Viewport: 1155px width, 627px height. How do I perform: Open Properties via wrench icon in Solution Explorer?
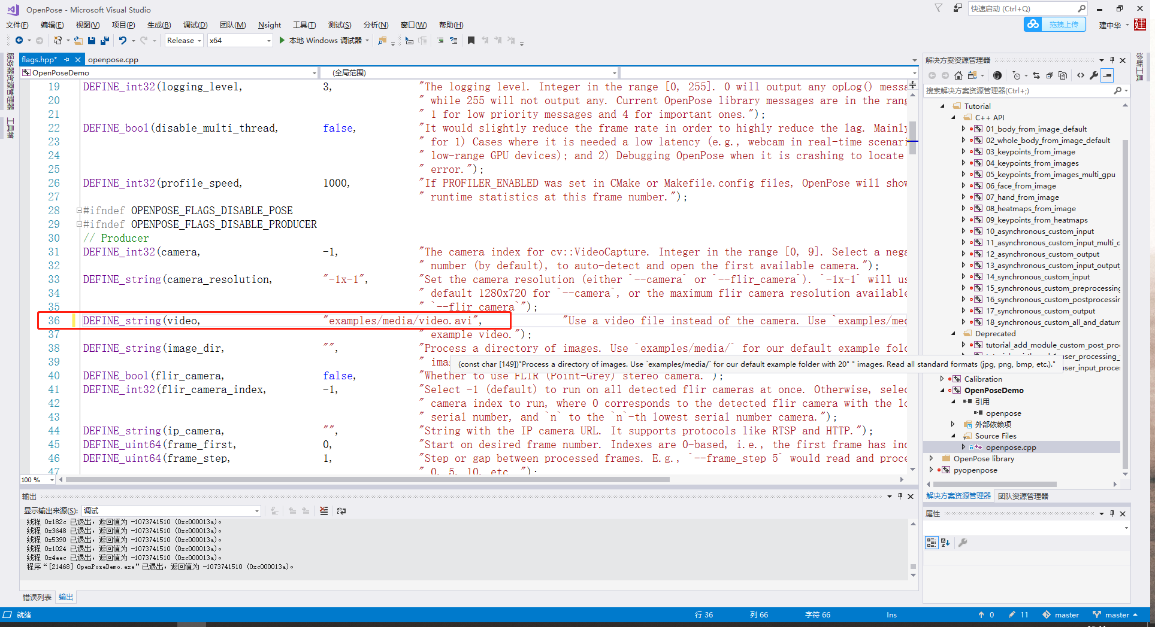click(1094, 75)
